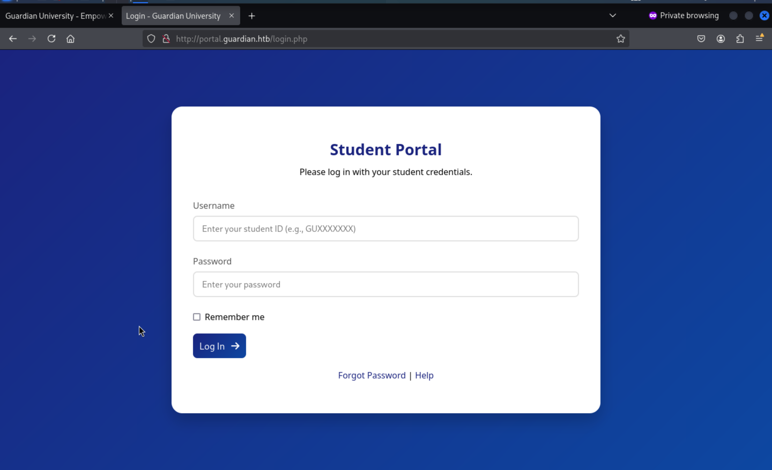Click the browser back arrow
The image size is (772, 470).
click(x=13, y=39)
